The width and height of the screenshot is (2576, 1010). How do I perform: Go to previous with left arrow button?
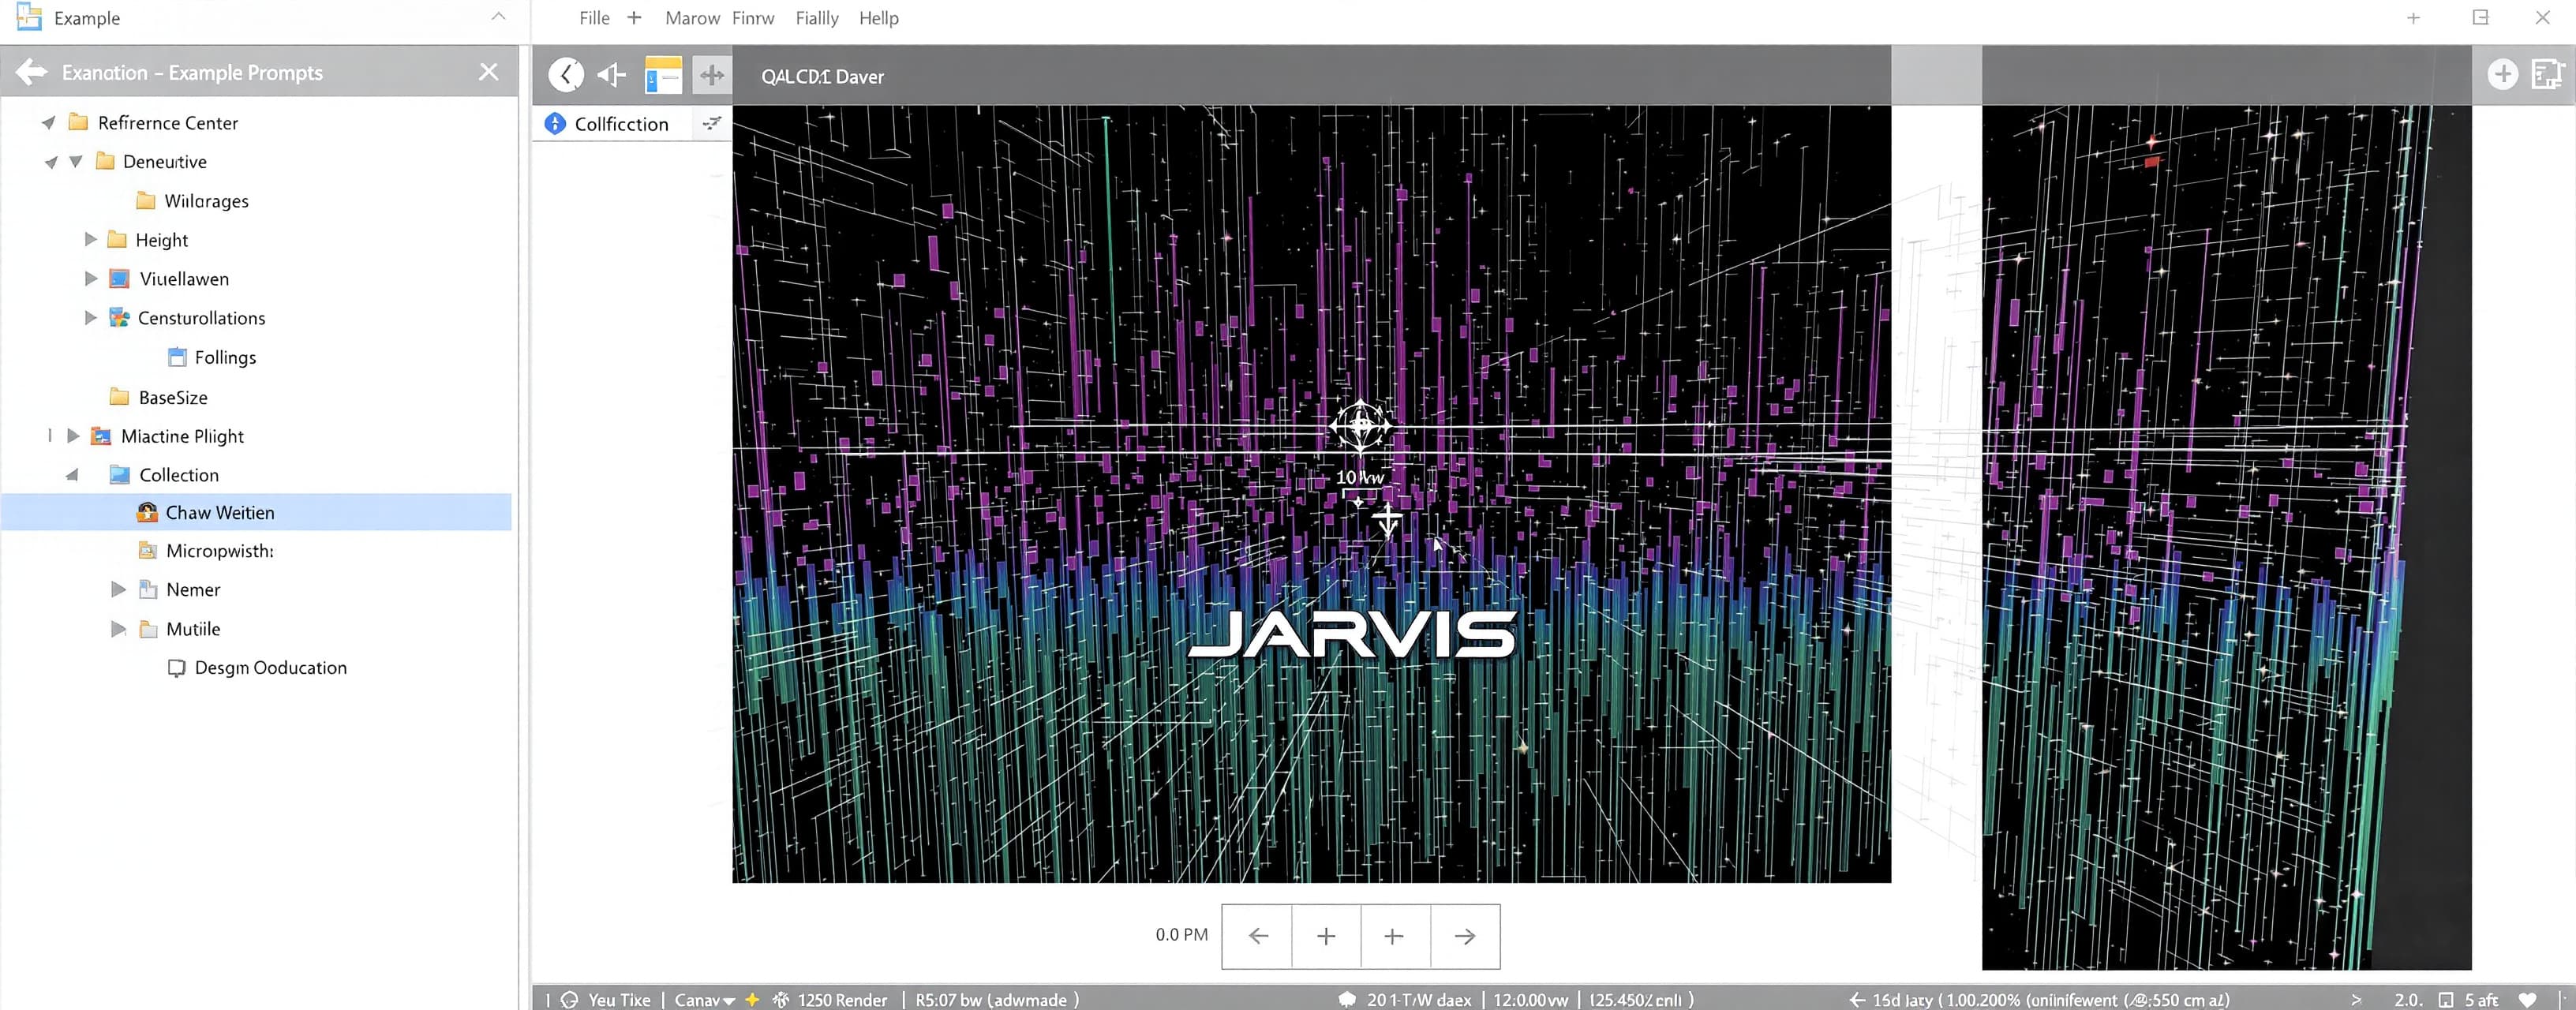[1258, 936]
